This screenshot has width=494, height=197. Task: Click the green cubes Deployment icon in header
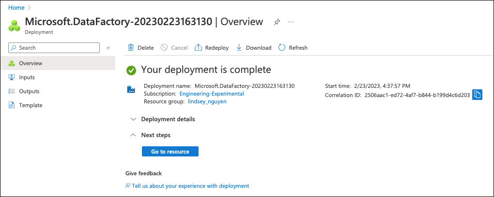tap(14, 25)
